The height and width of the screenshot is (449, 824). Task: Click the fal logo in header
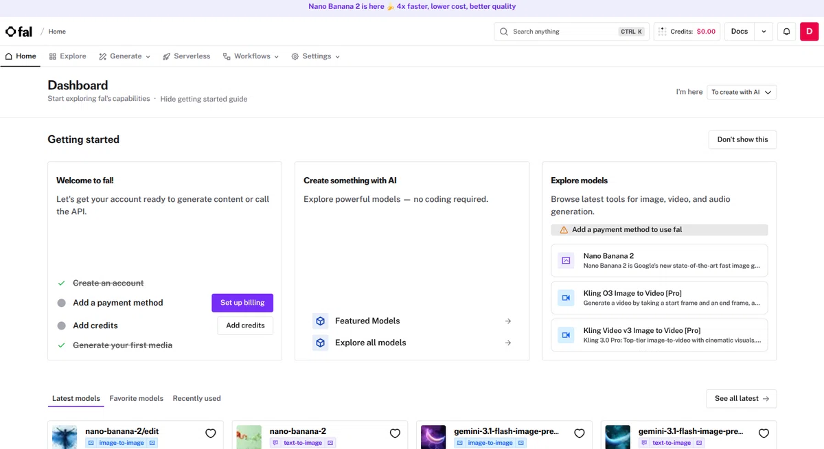19,32
